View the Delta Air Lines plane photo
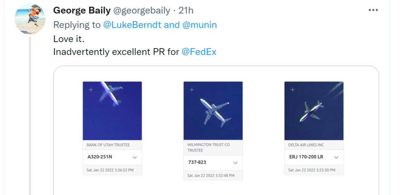 click(314, 111)
